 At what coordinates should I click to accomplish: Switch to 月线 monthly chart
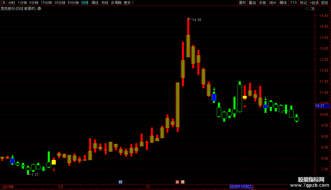click(105, 3)
